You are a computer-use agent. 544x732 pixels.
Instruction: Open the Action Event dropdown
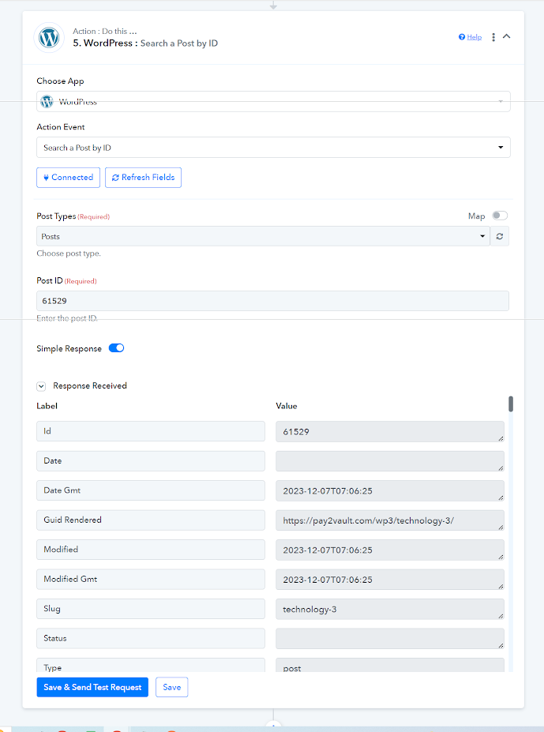pos(273,148)
